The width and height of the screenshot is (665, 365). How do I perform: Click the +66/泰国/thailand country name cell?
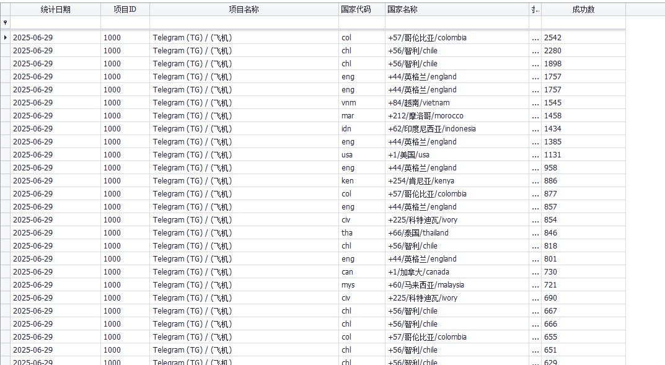pyautogui.click(x=457, y=233)
